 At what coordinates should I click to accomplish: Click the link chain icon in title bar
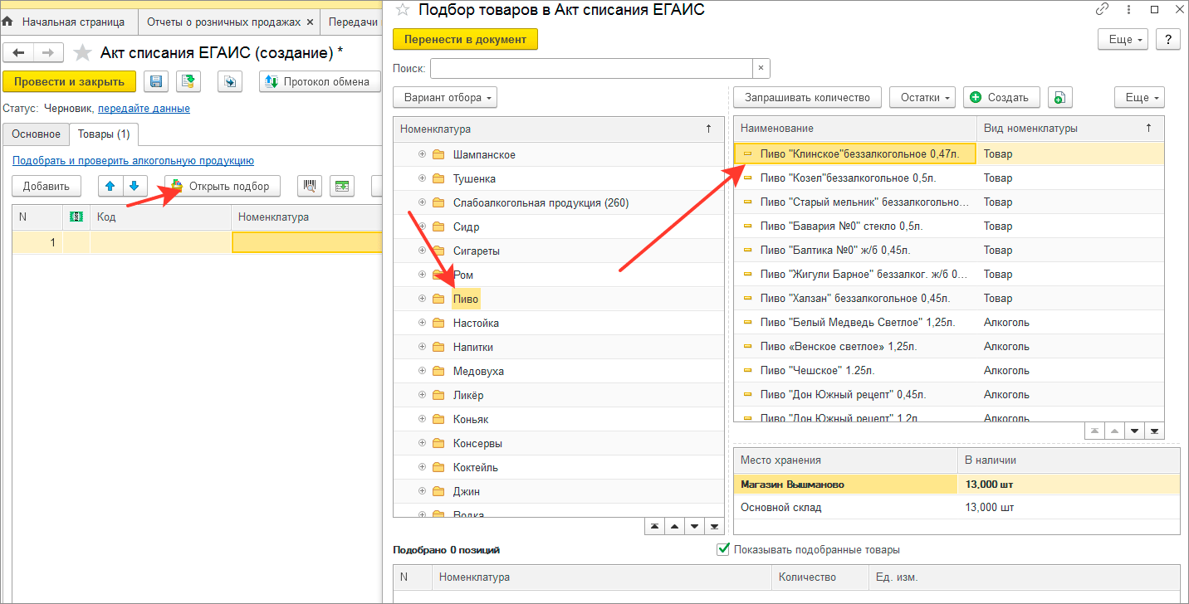[x=1103, y=9]
